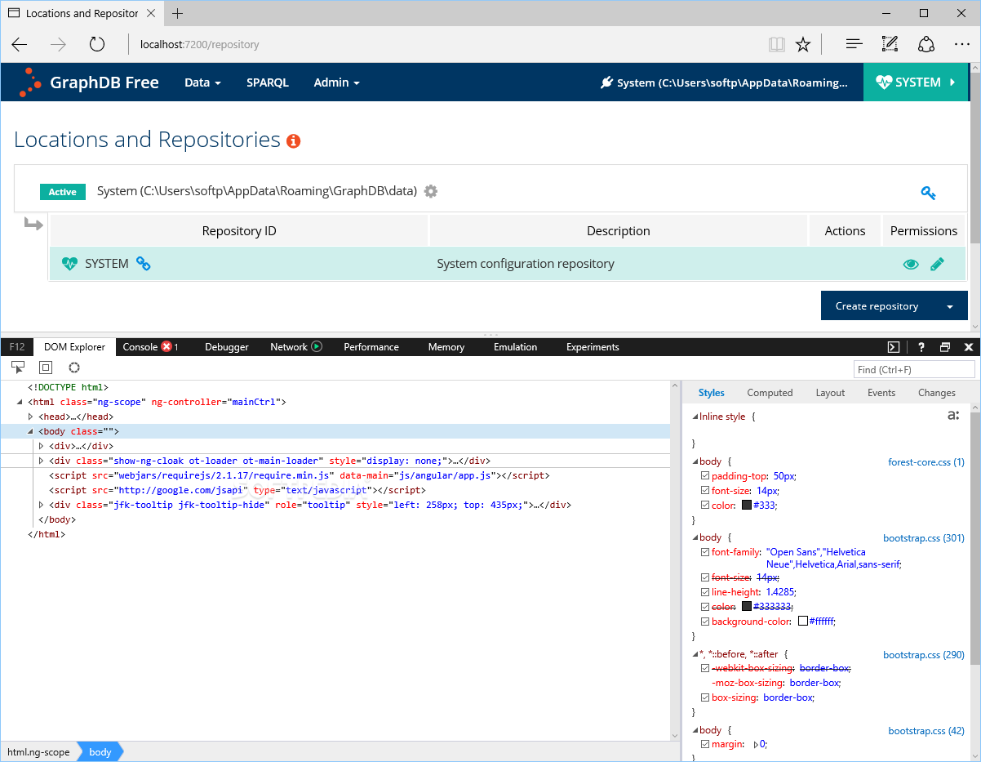Collapse the Inline style rule

pos(695,417)
